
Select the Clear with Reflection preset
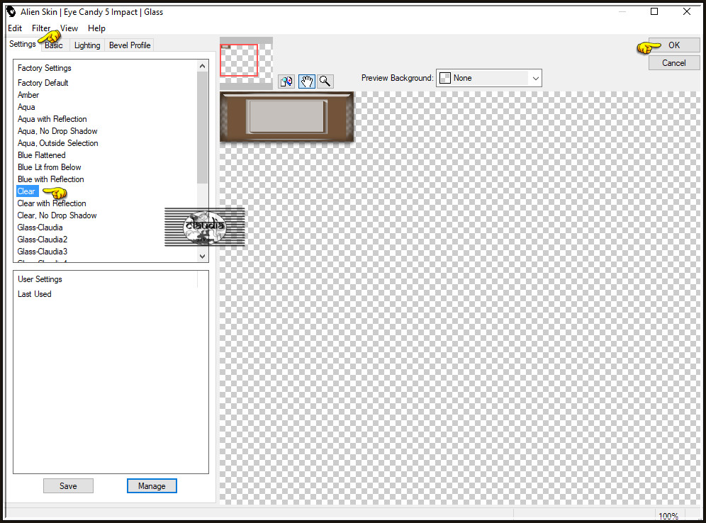(52, 203)
